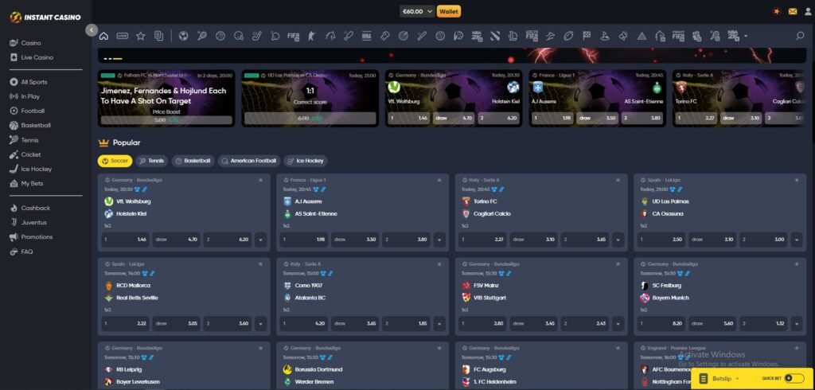Select the ice hockey skate toolbar icon

tap(257, 36)
